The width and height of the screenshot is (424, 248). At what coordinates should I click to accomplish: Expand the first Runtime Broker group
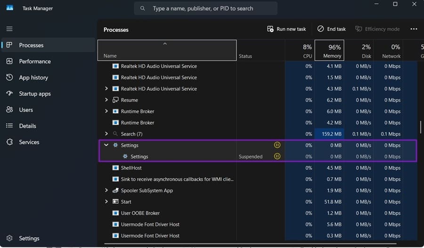click(x=106, y=111)
